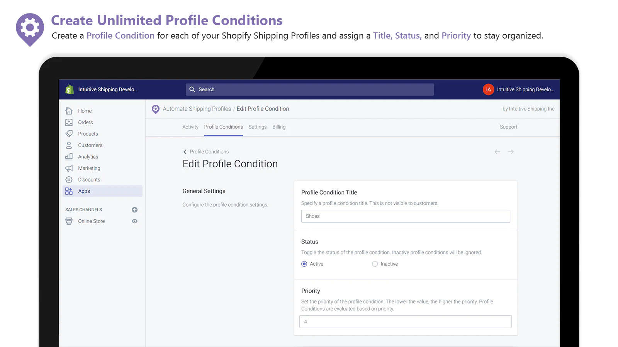Click the Discounts badge icon
This screenshot has width=618, height=347.
coord(69,180)
